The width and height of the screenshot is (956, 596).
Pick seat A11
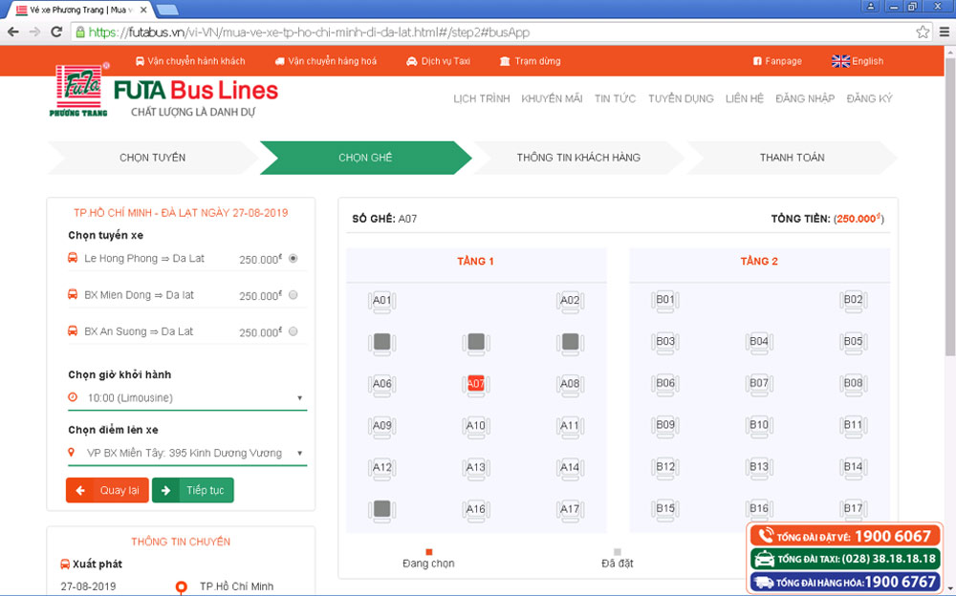coord(570,426)
